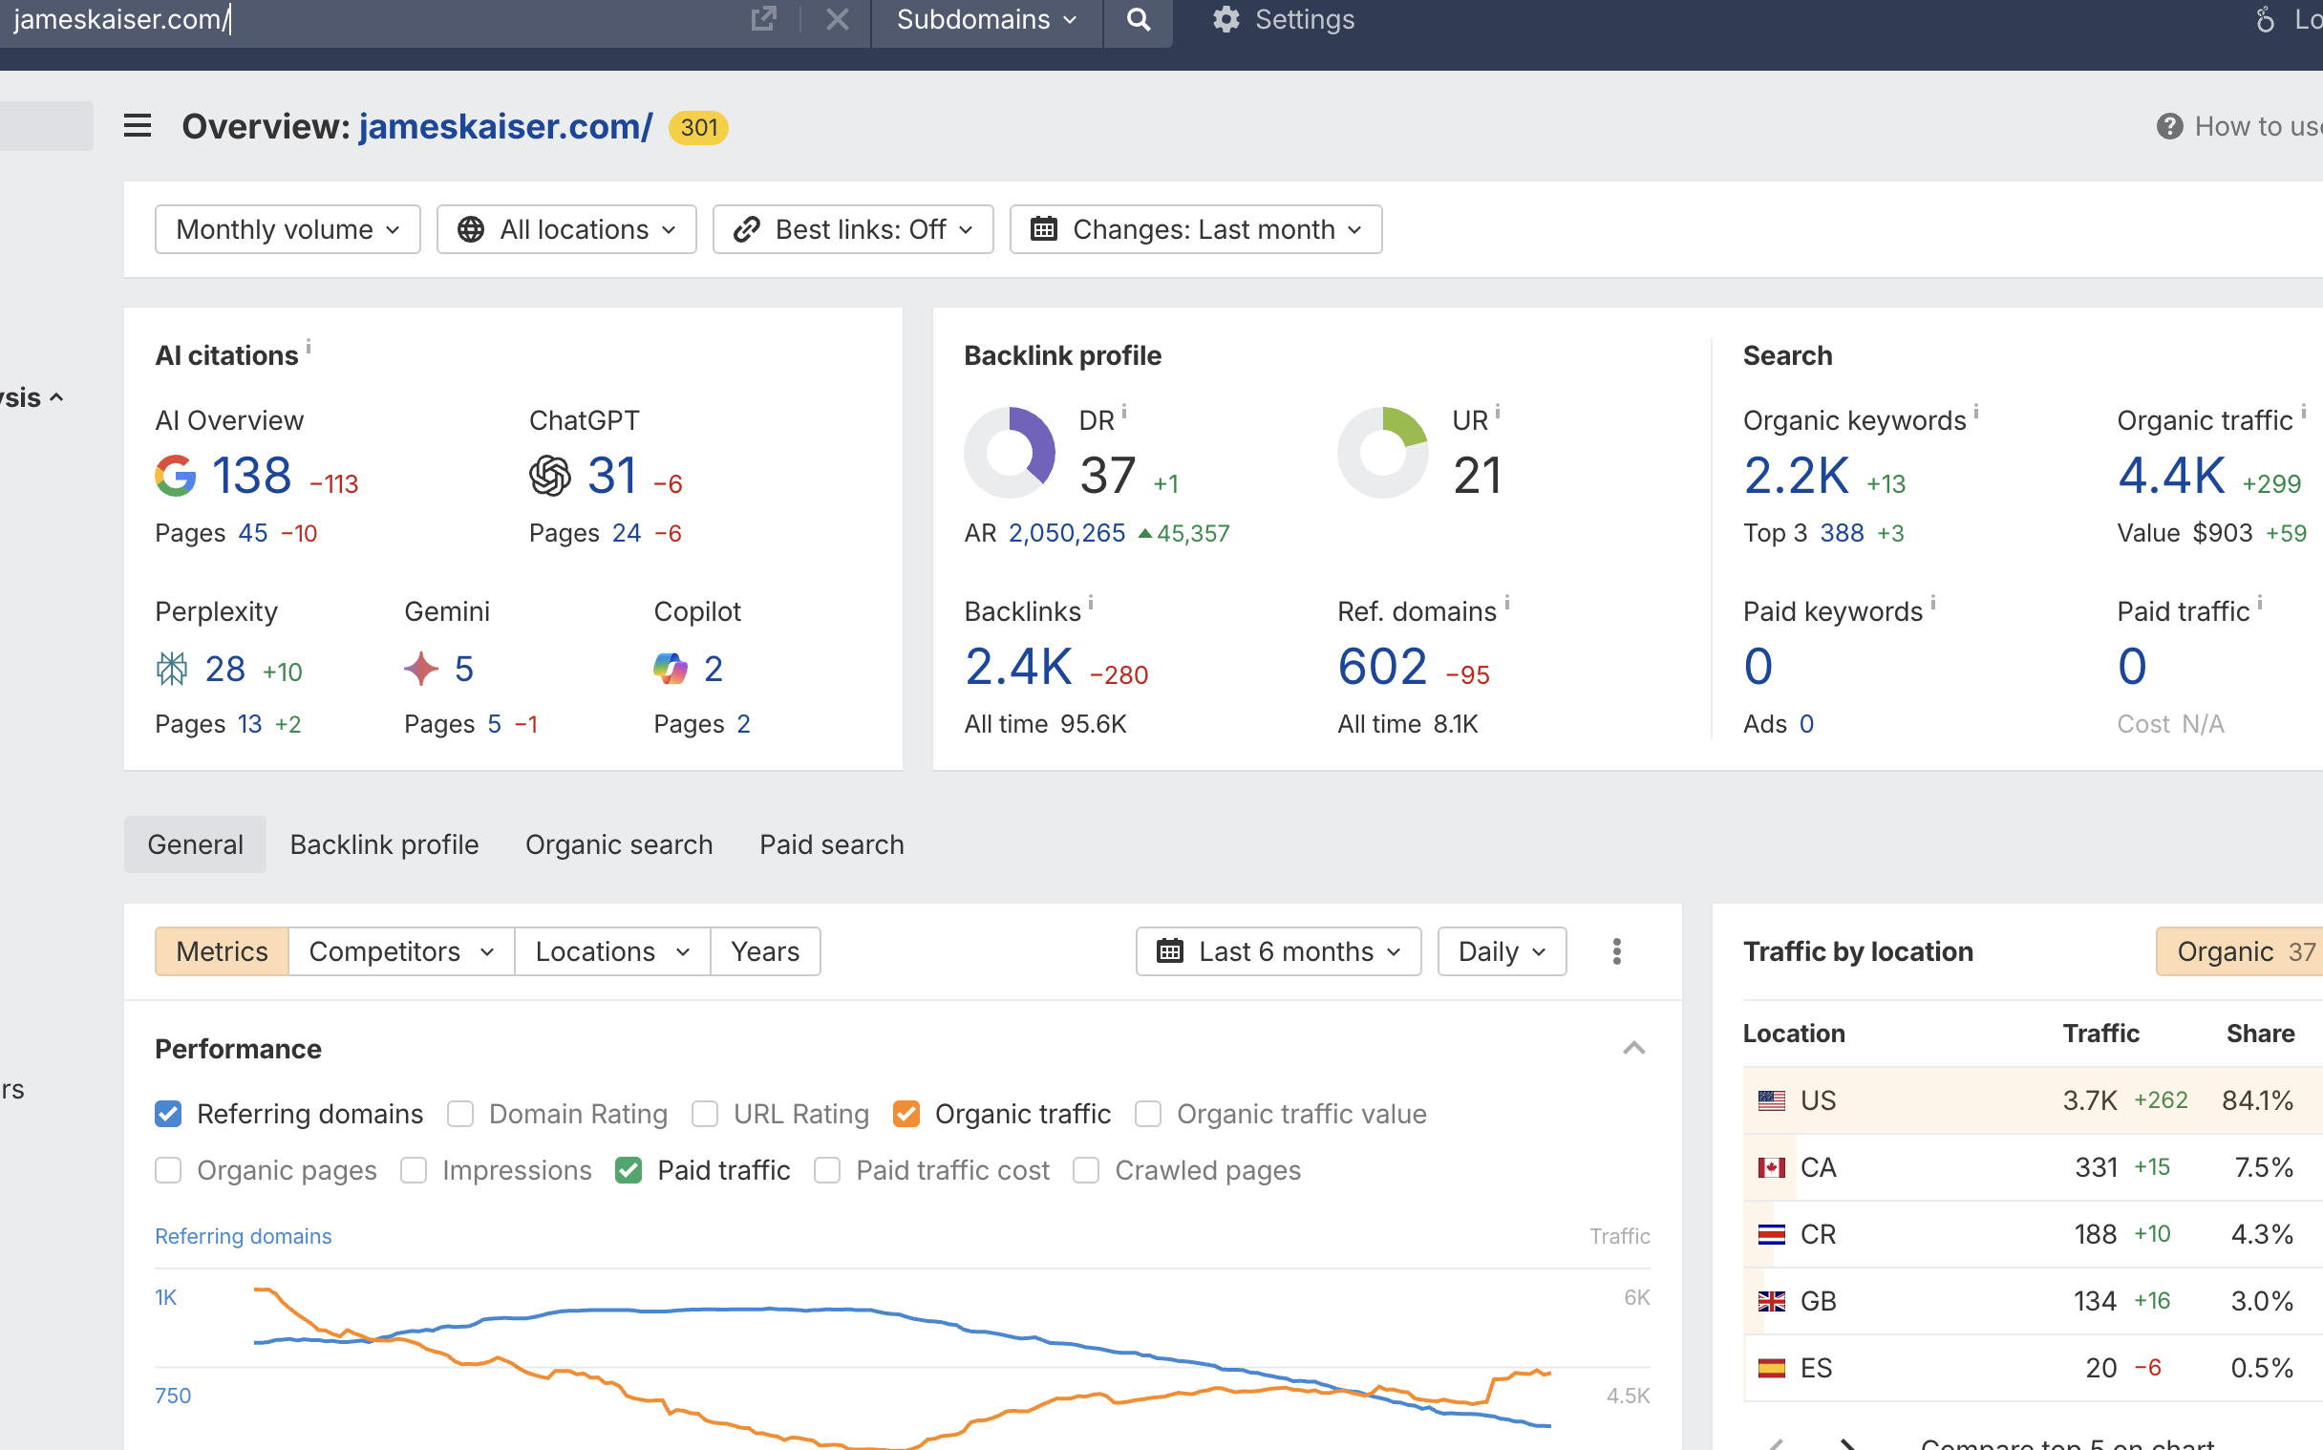The height and width of the screenshot is (1450, 2323).
Task: Expand the Last 6 months date dropdown
Action: 1278,951
